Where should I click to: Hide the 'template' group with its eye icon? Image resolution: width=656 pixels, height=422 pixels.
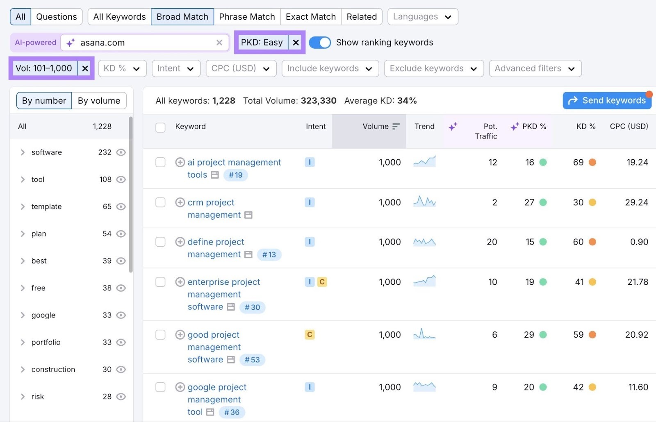point(121,206)
